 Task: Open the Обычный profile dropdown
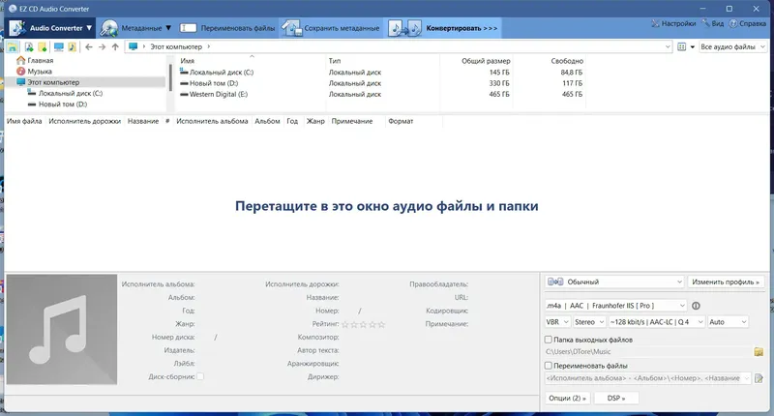[x=614, y=282]
